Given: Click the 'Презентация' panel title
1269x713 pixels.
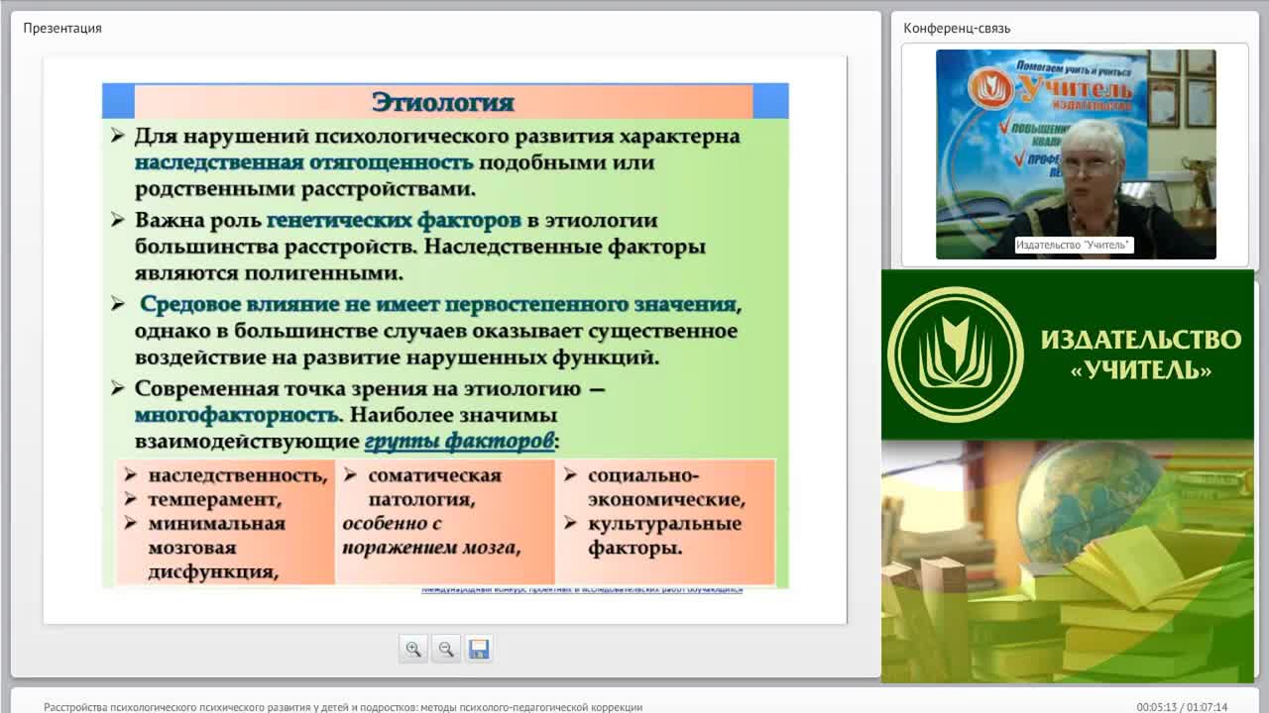Looking at the screenshot, I should click(x=62, y=28).
